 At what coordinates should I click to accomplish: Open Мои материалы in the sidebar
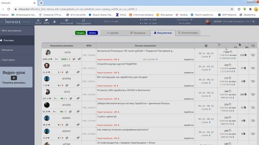(x=12, y=31)
